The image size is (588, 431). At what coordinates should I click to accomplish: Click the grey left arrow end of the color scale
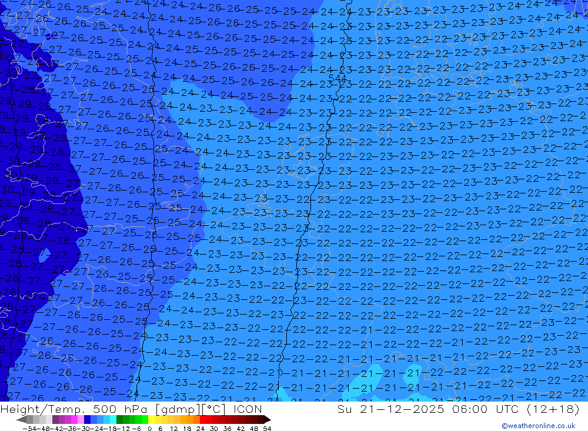[x=21, y=419]
